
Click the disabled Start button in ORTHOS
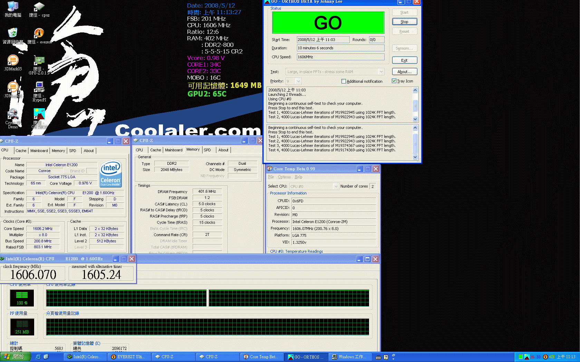[405, 12]
